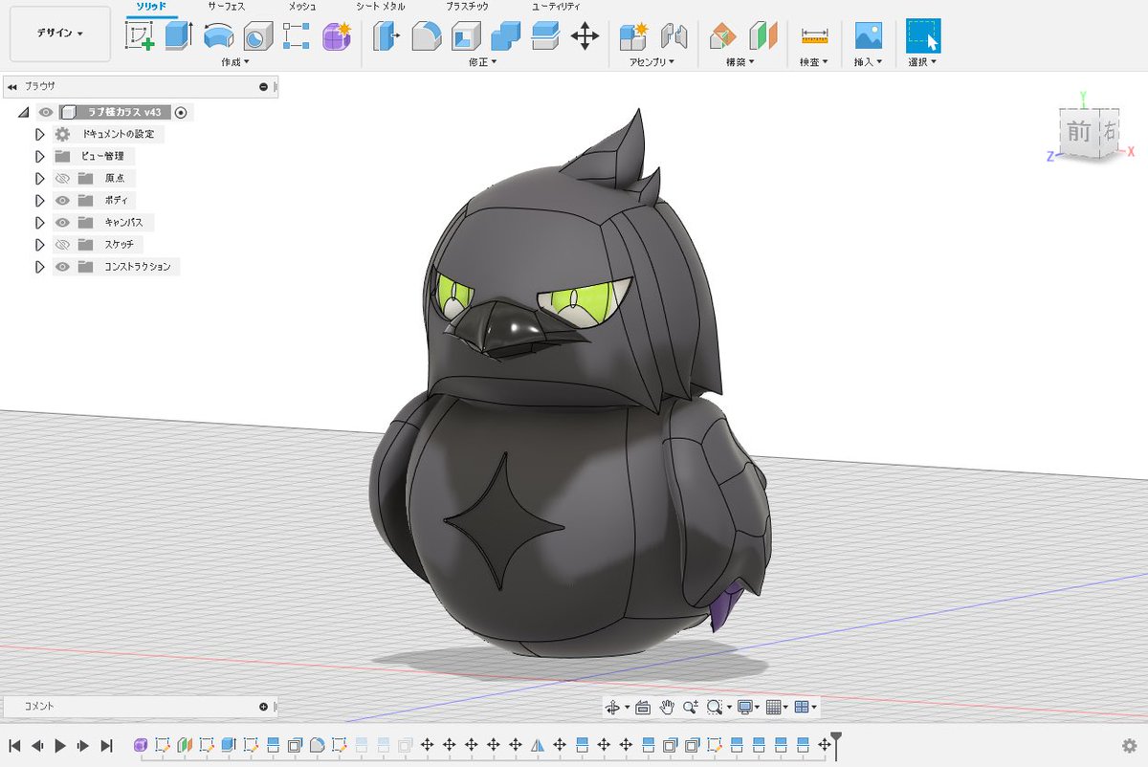This screenshot has width=1148, height=767.
Task: Switch to the メッシュ tab
Action: point(302,7)
